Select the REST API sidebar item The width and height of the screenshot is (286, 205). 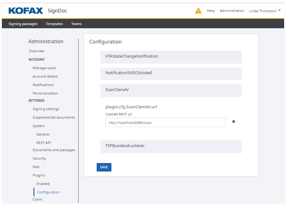tap(43, 143)
